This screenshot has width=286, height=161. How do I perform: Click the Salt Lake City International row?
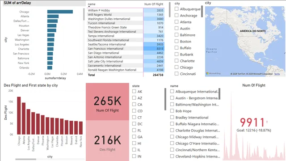(x=126, y=61)
